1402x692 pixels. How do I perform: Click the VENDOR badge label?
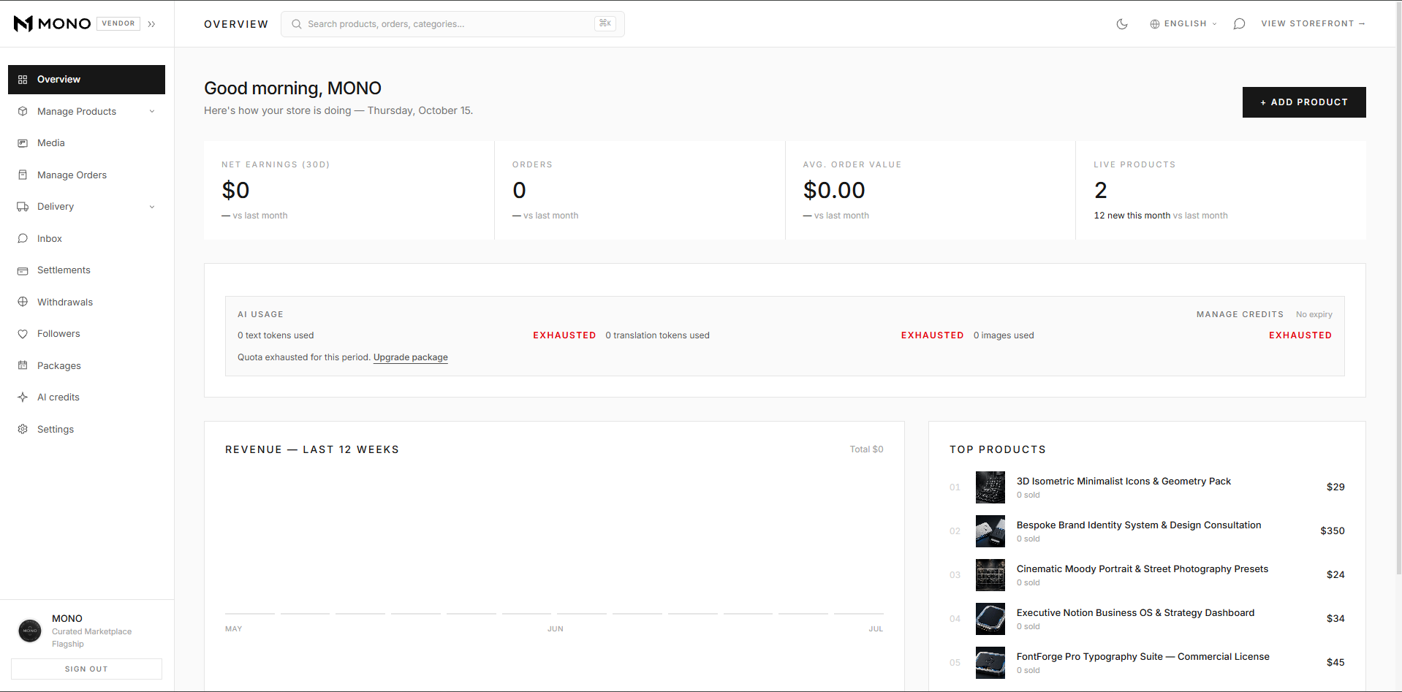point(118,23)
